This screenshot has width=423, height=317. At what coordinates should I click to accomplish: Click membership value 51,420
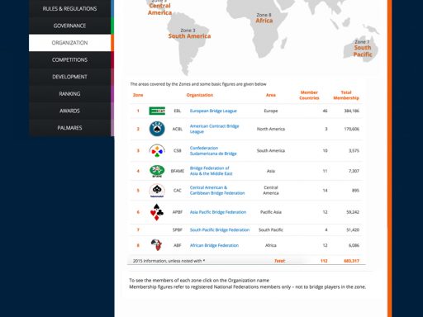[353, 229]
